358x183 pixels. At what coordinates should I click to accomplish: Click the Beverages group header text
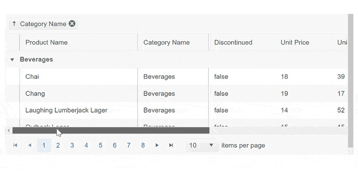click(36, 59)
